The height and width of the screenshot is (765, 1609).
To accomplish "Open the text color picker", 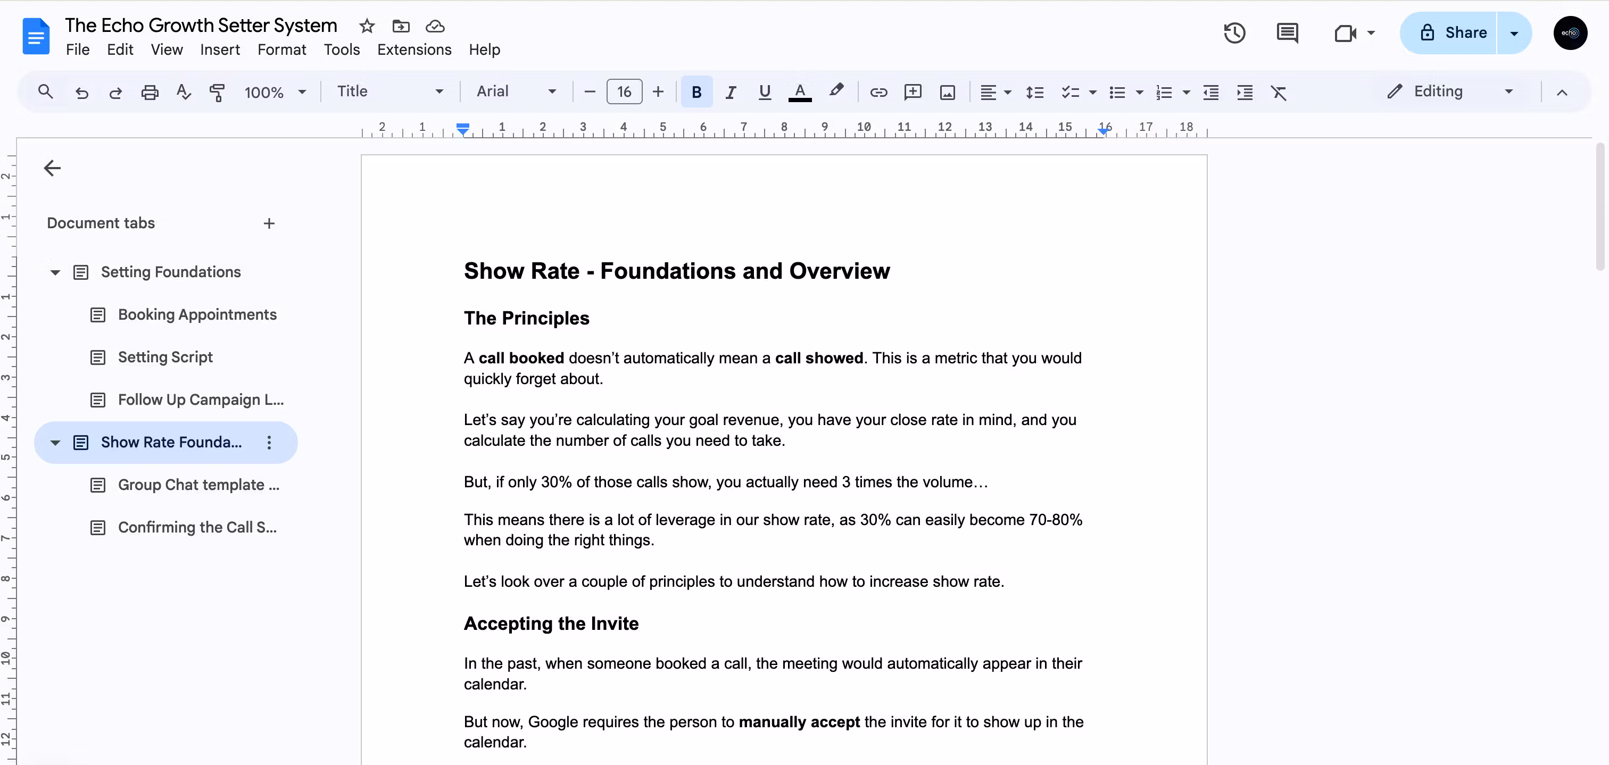I will (800, 93).
